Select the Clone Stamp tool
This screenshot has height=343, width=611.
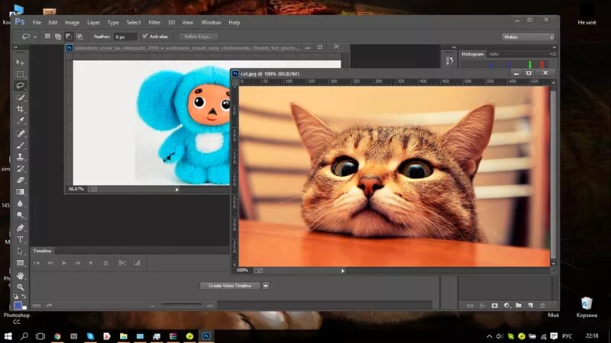[21, 157]
